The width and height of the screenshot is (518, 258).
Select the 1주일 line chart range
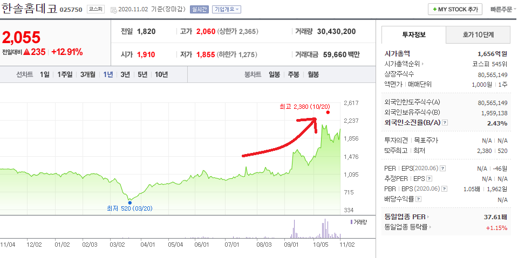[65, 74]
